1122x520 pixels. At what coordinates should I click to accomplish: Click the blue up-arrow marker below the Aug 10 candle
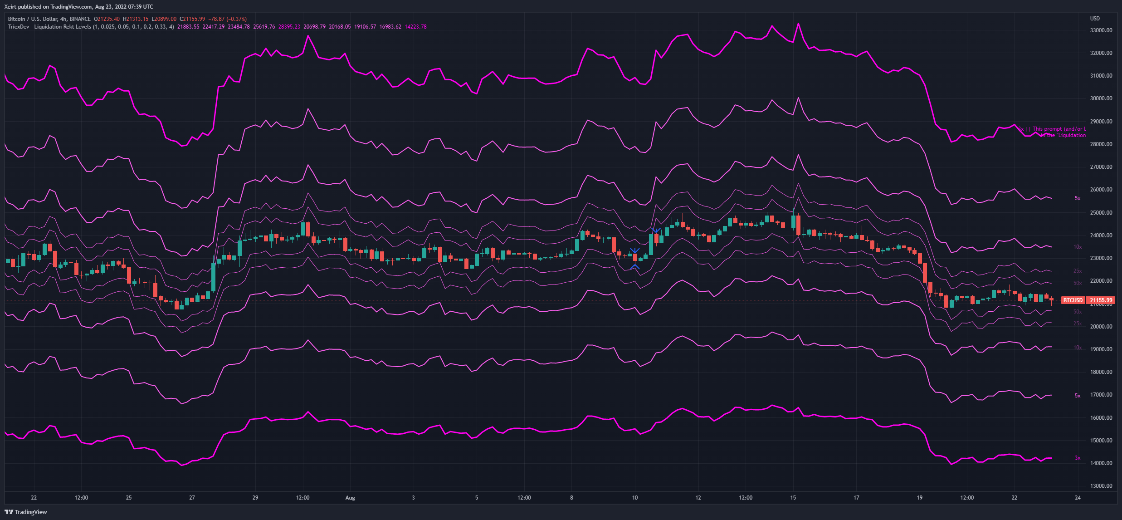[x=635, y=266]
